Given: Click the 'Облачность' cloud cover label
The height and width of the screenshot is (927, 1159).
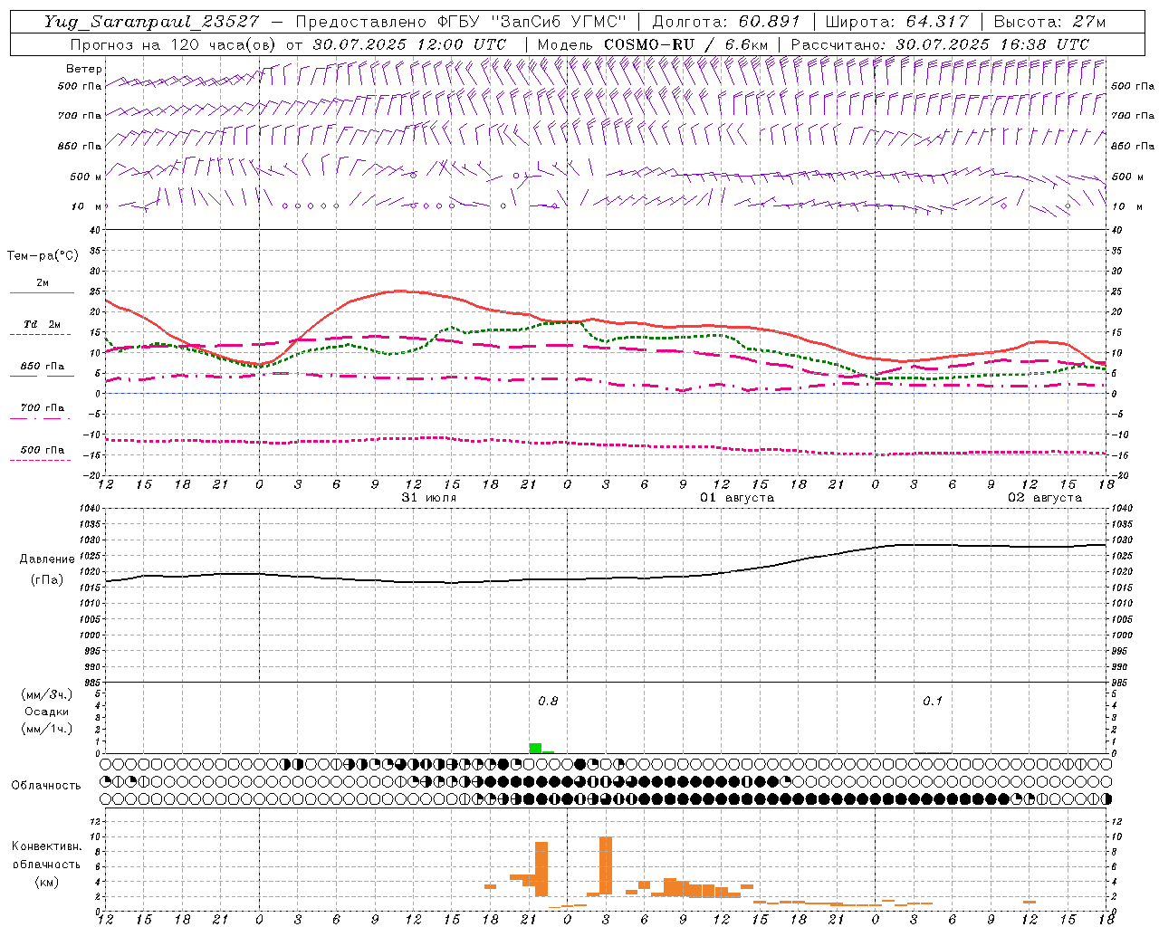Looking at the screenshot, I should (46, 786).
